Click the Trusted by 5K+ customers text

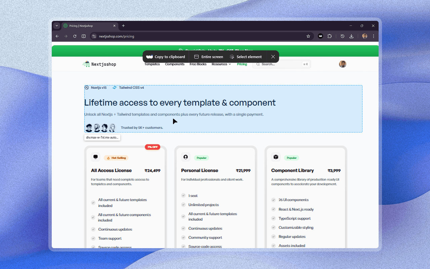tap(142, 128)
